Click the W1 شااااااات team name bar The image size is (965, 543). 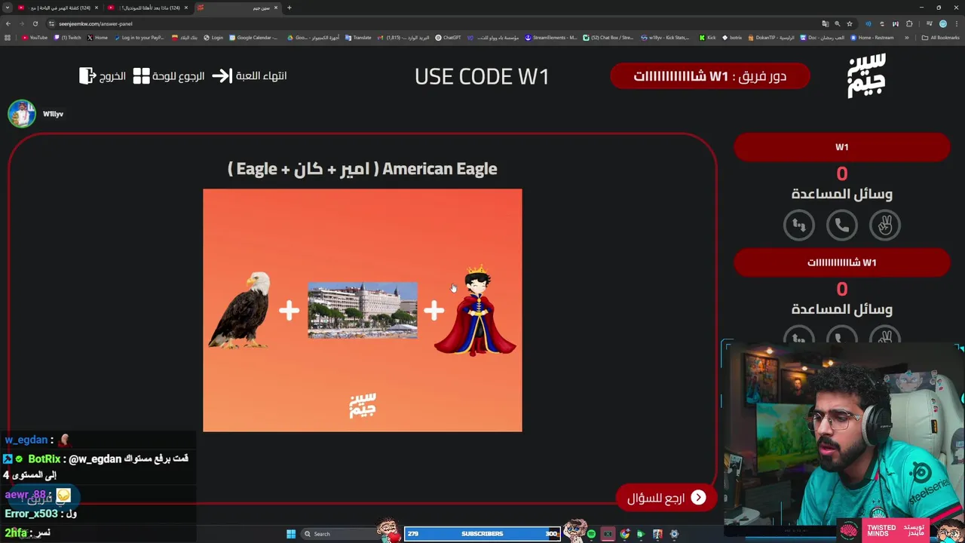pos(841,262)
